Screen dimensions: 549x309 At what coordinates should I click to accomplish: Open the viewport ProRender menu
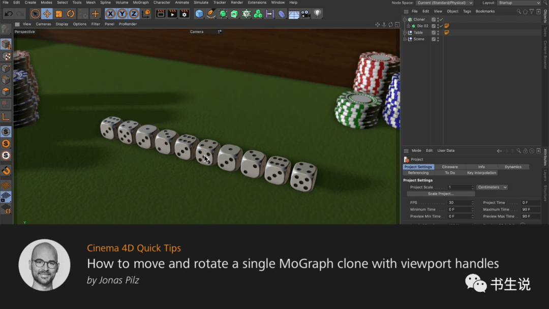128,24
